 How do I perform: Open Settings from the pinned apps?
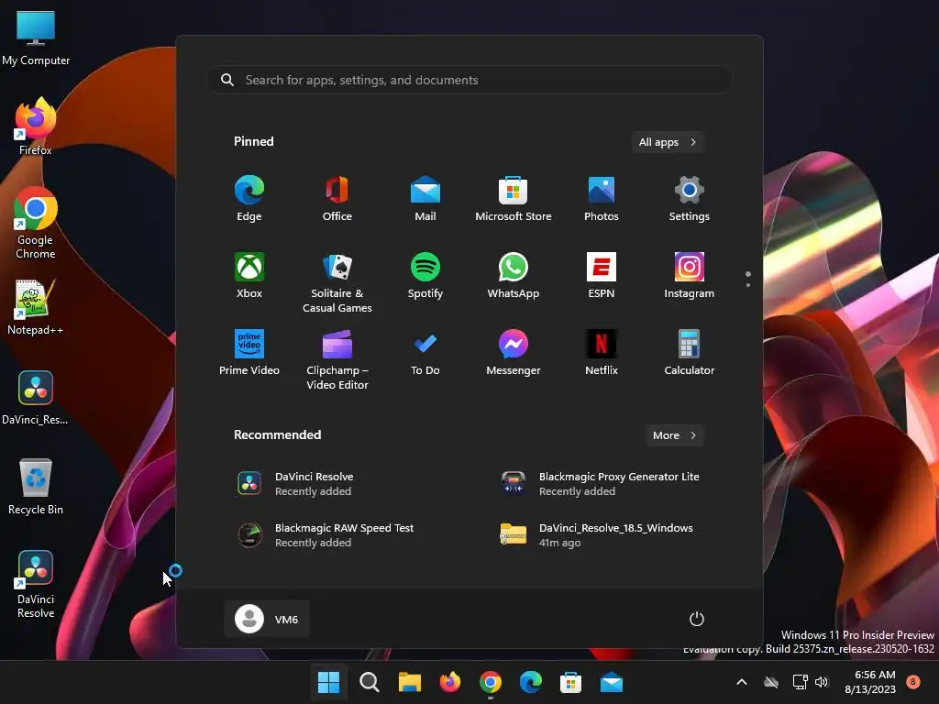pos(690,199)
